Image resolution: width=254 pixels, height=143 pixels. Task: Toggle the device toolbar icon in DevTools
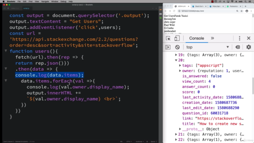[x=177, y=38]
